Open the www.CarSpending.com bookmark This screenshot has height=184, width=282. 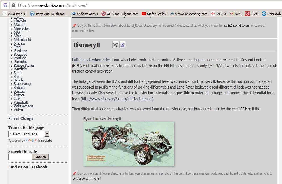tap(188, 14)
